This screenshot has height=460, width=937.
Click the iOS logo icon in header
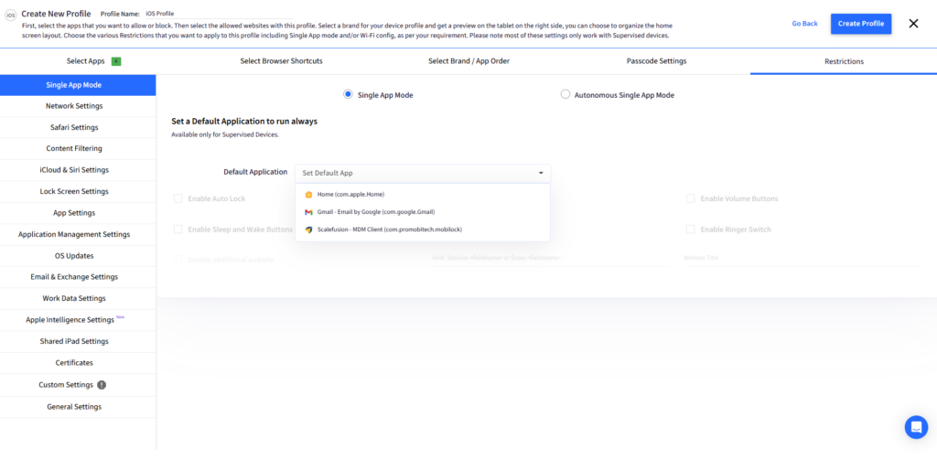click(11, 16)
